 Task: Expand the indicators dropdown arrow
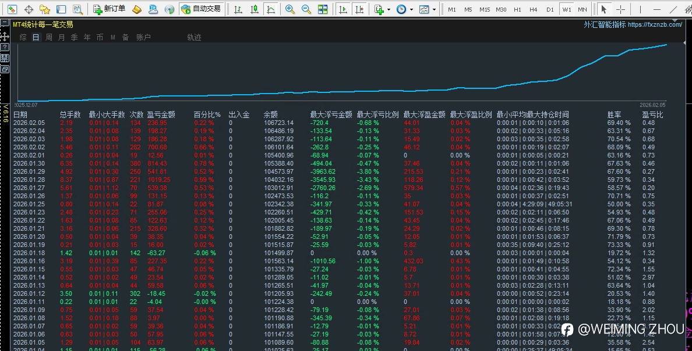tap(389, 9)
